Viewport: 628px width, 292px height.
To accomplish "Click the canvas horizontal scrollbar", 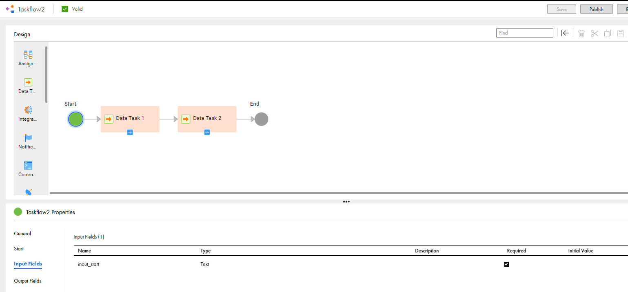I will coord(339,193).
